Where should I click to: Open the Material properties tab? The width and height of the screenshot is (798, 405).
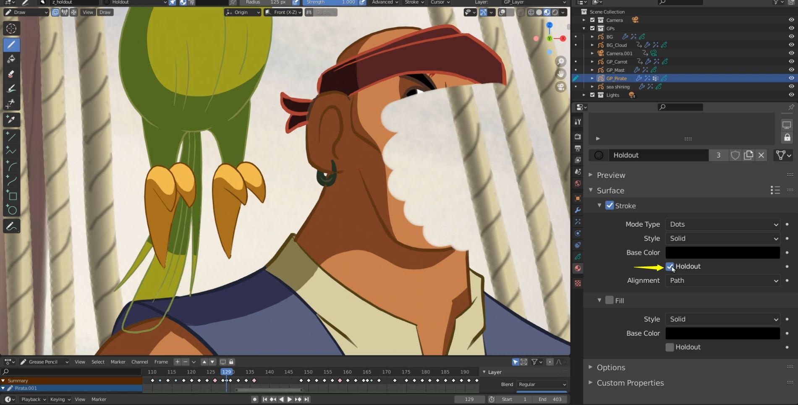point(578,268)
